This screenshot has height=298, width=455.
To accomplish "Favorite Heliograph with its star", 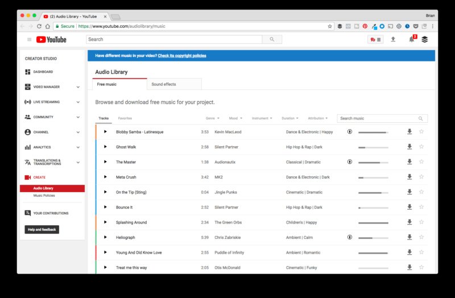I will click(421, 237).
